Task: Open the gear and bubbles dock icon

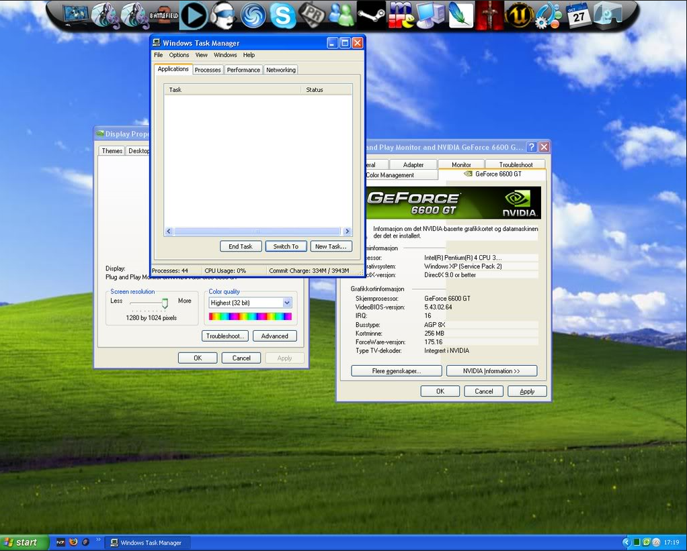Action: (549, 15)
